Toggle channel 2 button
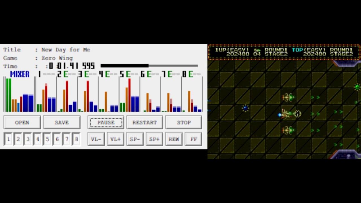 (18, 139)
